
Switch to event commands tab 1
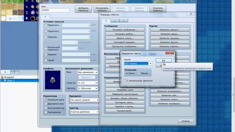click(x=106, y=21)
